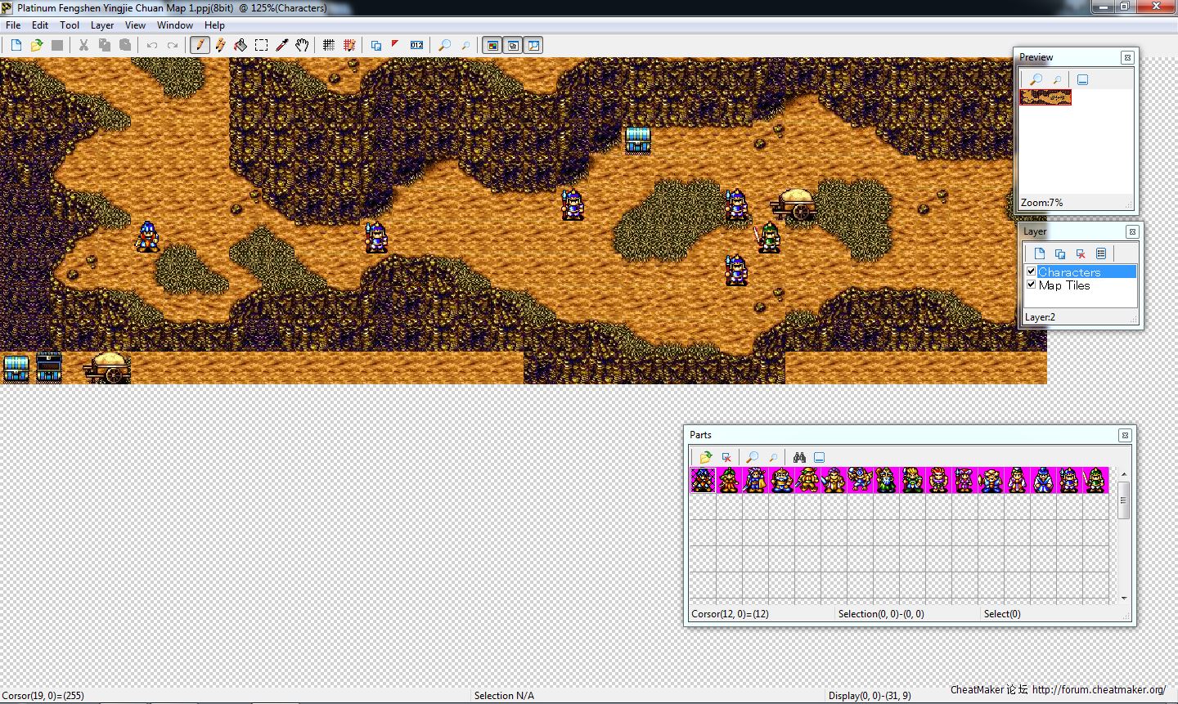
Task: Select the hand pan tool
Action: [x=303, y=46]
